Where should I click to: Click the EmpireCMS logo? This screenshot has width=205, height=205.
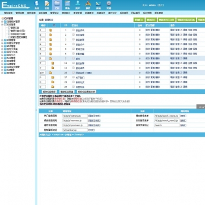tap(15, 5)
